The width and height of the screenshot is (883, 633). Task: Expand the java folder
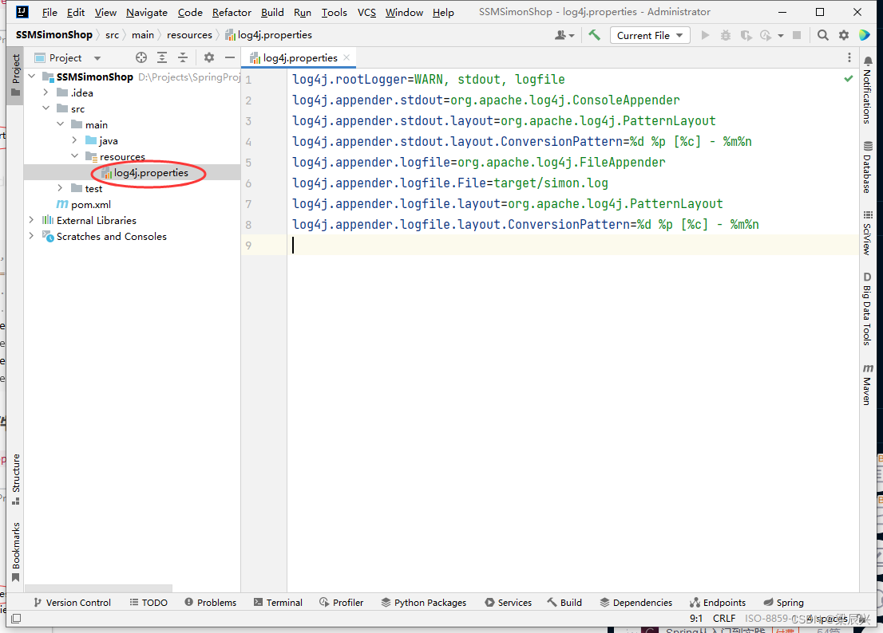tap(74, 140)
